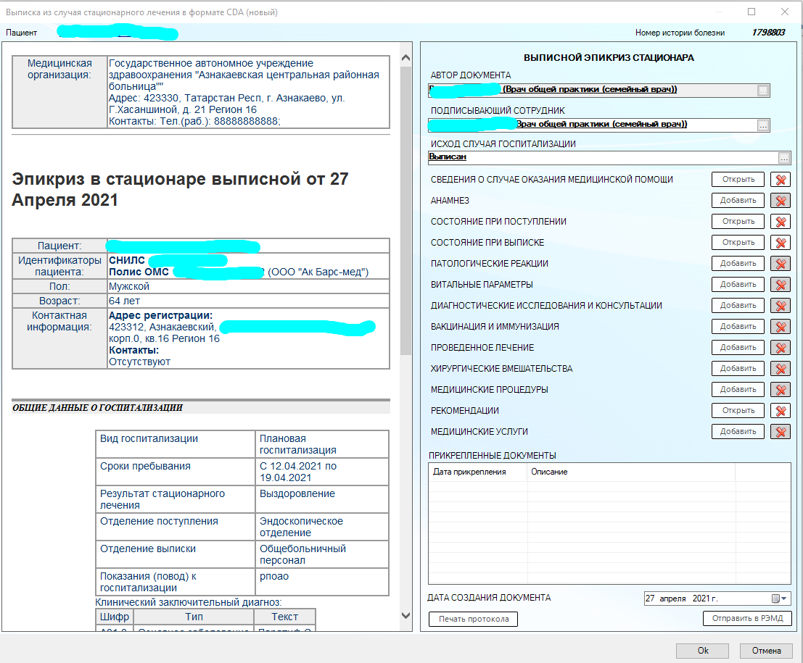Click the рпоао indication value
Image resolution: width=803 pixels, height=663 pixels.
click(x=274, y=577)
